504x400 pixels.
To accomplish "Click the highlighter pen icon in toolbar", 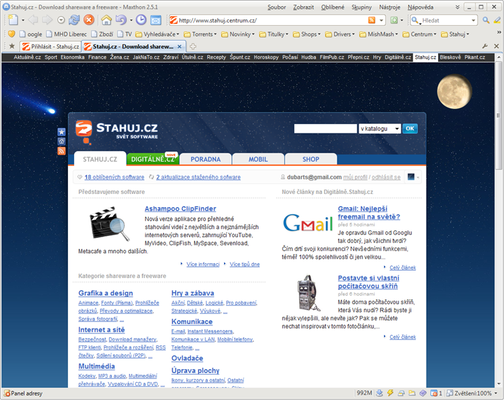I will pos(497,20).
